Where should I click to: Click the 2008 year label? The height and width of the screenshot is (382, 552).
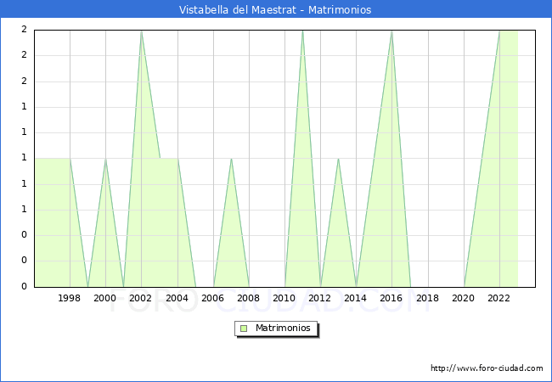tap(248, 298)
